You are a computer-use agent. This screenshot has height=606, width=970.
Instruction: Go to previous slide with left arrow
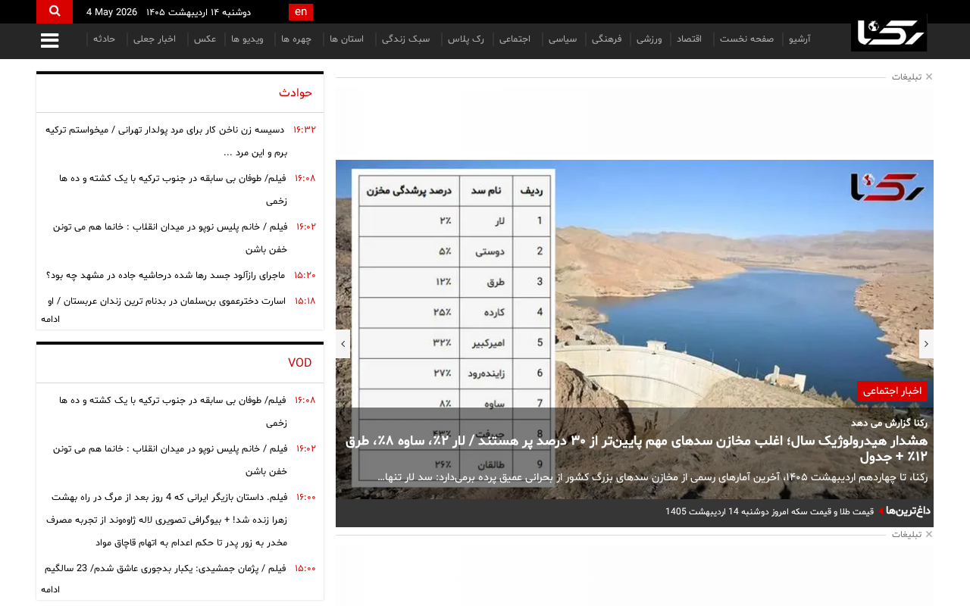(x=343, y=344)
